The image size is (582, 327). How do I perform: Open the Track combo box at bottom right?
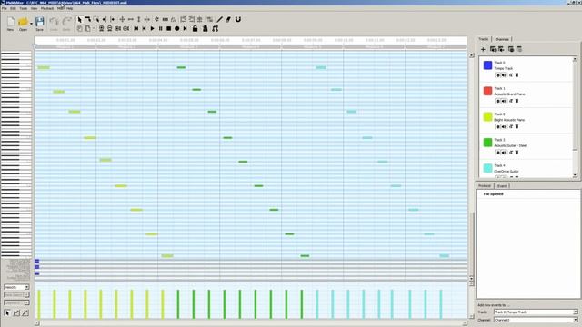pos(536,312)
